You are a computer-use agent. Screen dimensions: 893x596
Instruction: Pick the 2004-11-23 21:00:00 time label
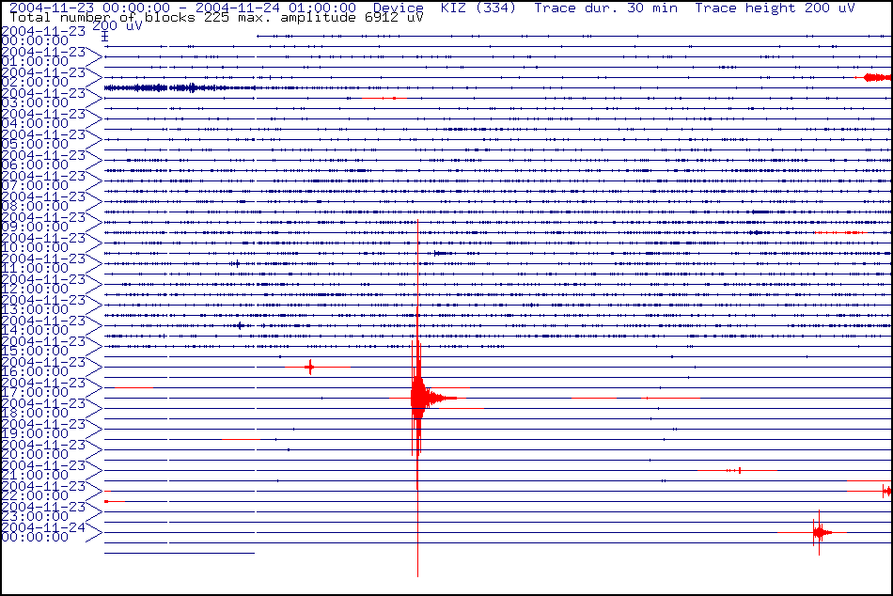(43, 470)
